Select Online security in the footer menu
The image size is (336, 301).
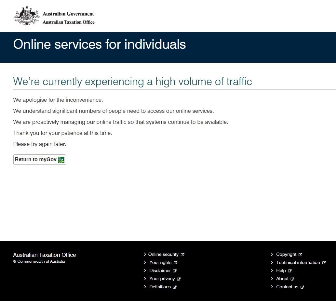[x=163, y=254]
